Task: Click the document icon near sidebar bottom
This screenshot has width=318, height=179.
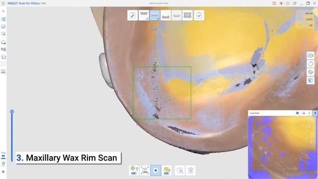Action: [x=3, y=164]
